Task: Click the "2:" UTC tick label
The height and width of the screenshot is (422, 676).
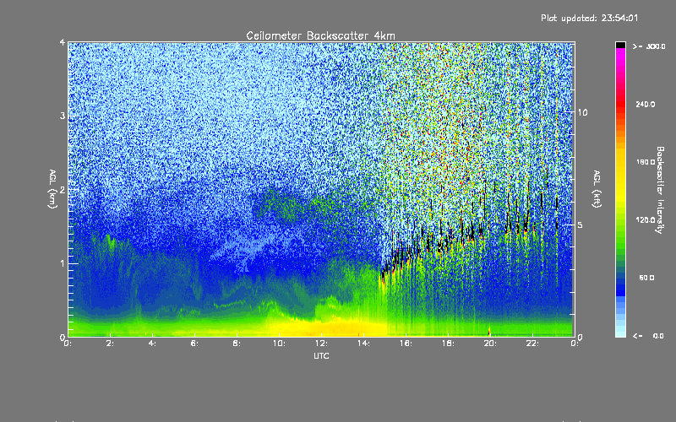Action: pyautogui.click(x=110, y=344)
